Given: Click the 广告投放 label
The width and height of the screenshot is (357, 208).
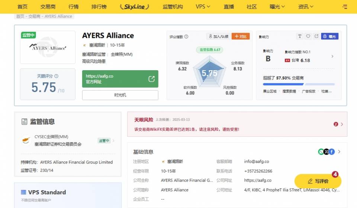Looking at the screenshot, I should click(x=309, y=91).
